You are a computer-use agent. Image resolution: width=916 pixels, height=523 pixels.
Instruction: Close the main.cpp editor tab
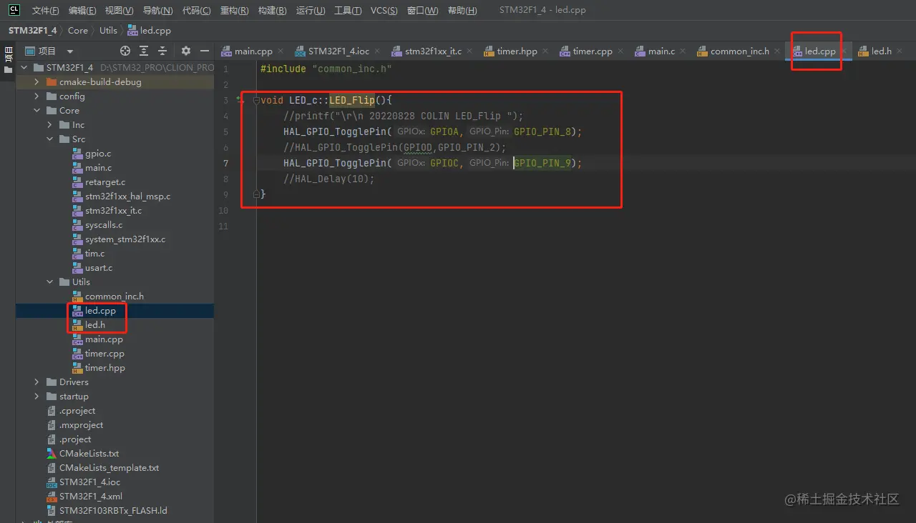coord(281,51)
